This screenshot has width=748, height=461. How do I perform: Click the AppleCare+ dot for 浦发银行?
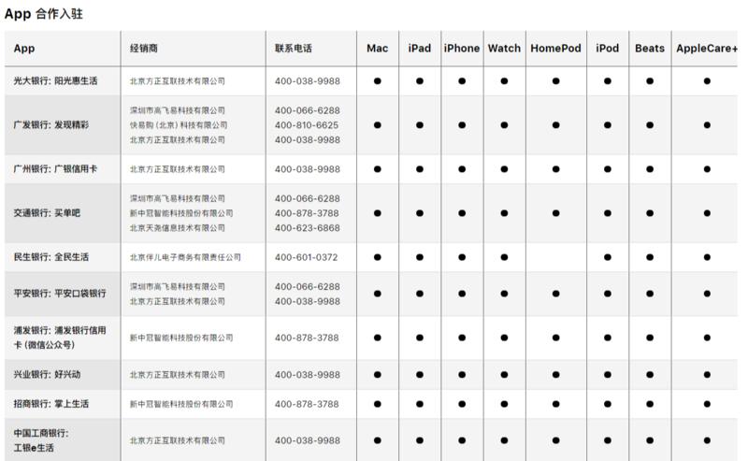tap(707, 338)
